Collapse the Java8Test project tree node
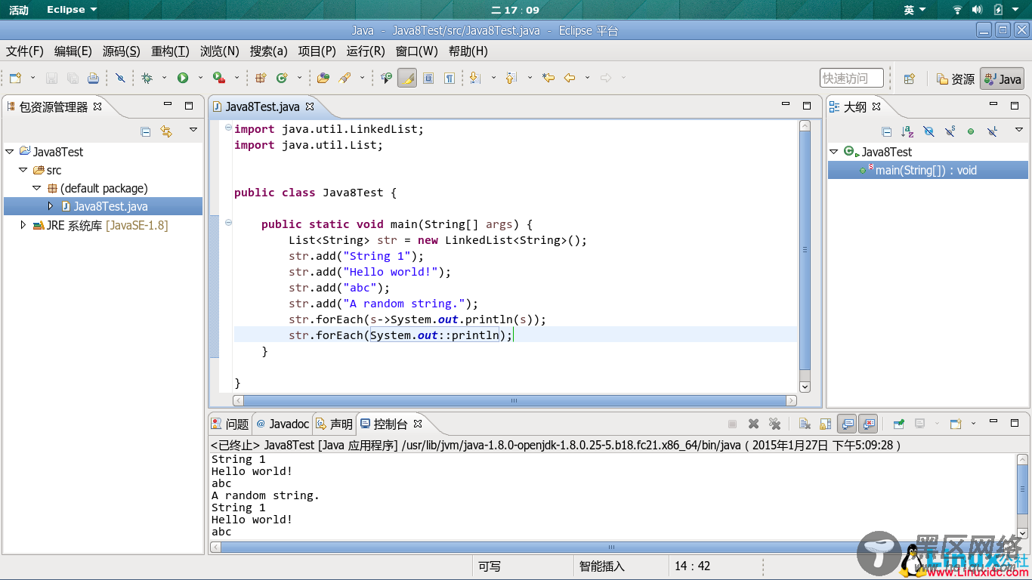This screenshot has height=580, width=1032. [x=10, y=152]
